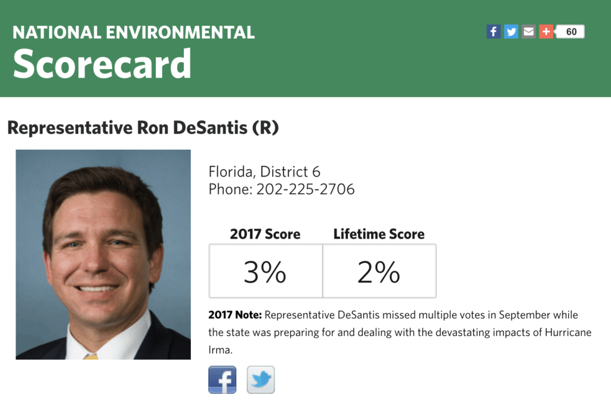Screen dimensions: 611x420
Task: Tweet page using small Twitter header icon
Action: (x=511, y=32)
